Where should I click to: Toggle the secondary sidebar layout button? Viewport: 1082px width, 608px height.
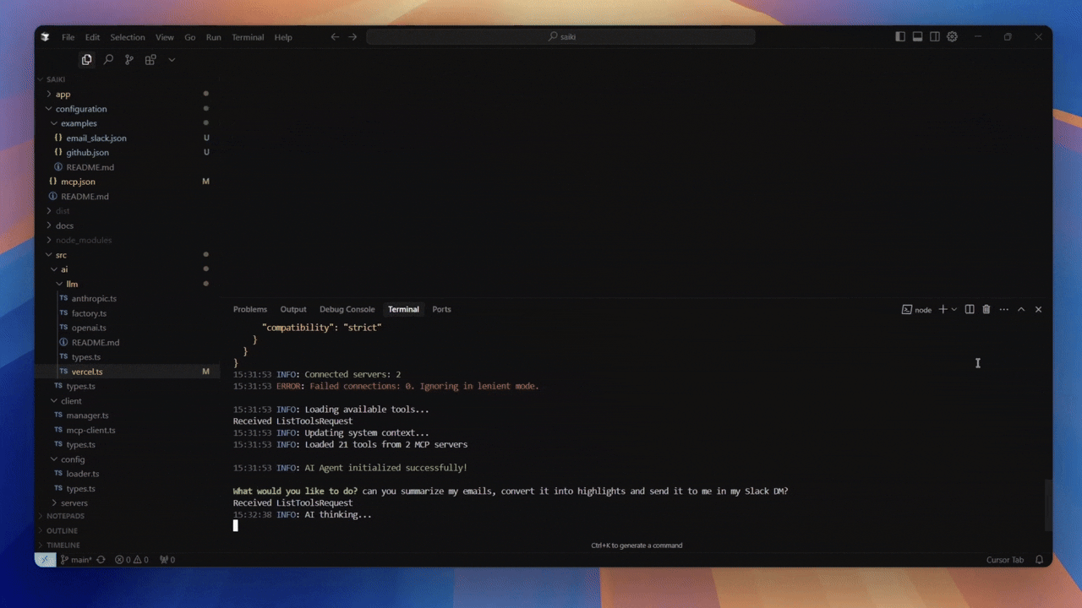coord(934,37)
